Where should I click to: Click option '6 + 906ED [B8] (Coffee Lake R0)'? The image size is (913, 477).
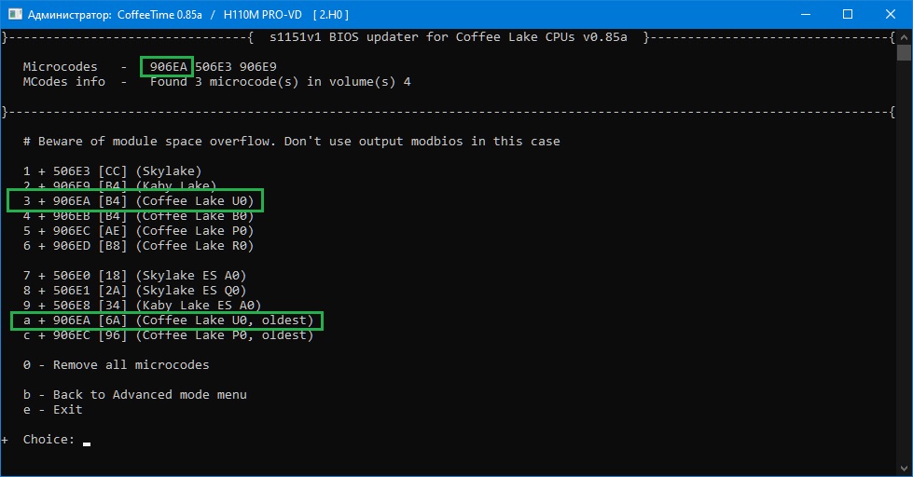tap(139, 246)
